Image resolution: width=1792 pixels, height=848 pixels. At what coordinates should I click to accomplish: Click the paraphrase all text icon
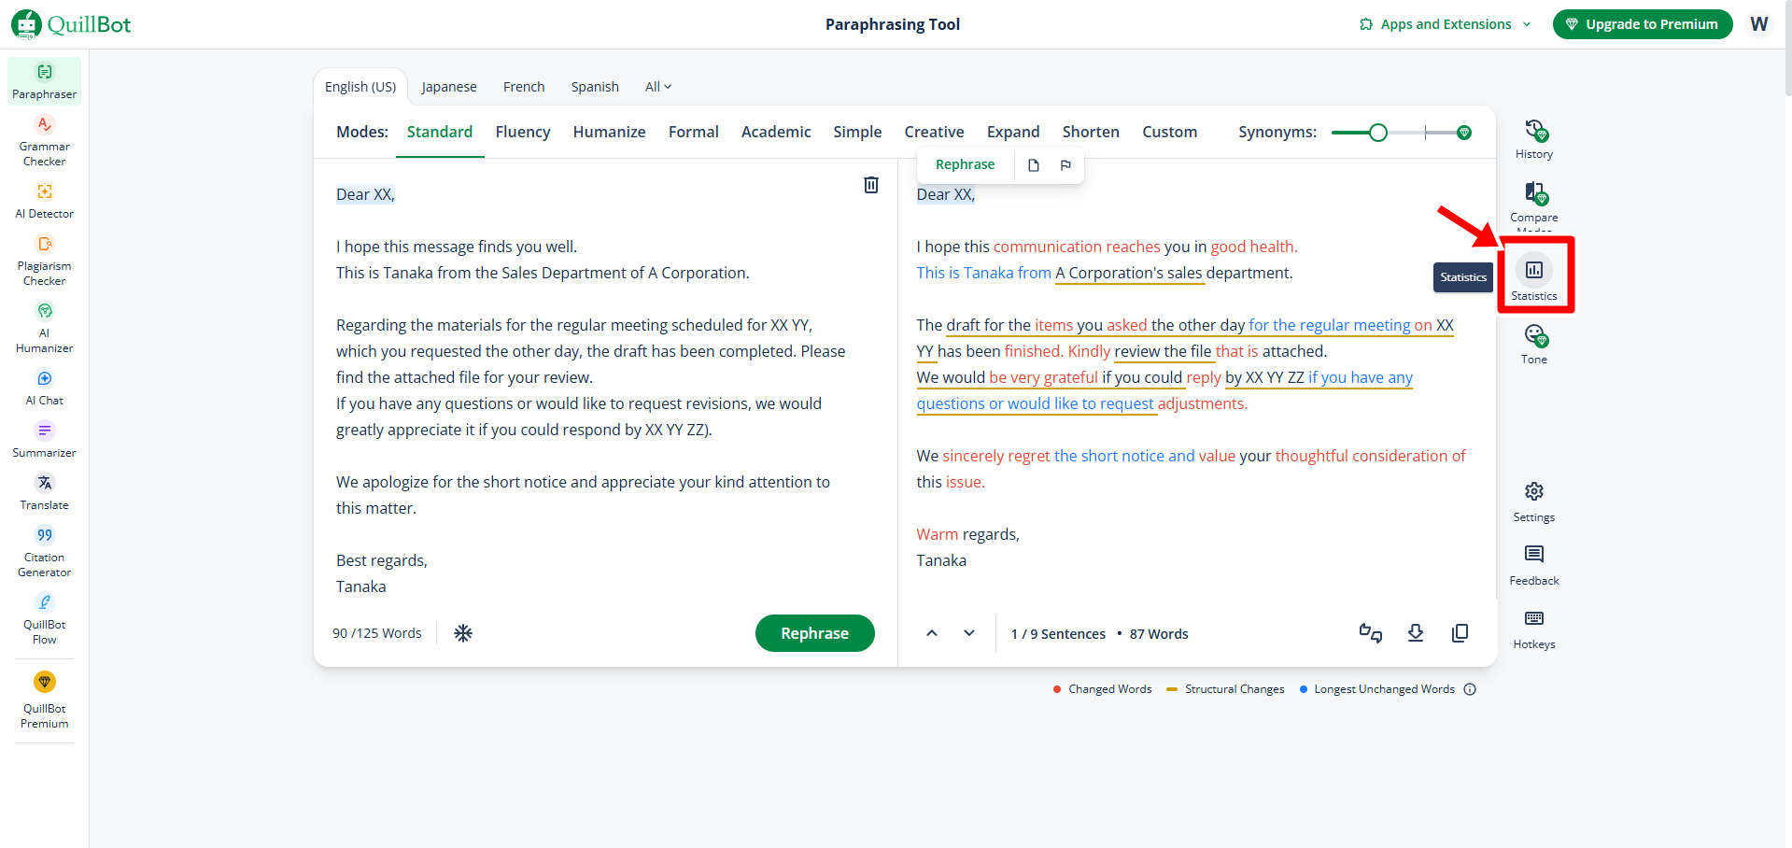[x=1371, y=633]
